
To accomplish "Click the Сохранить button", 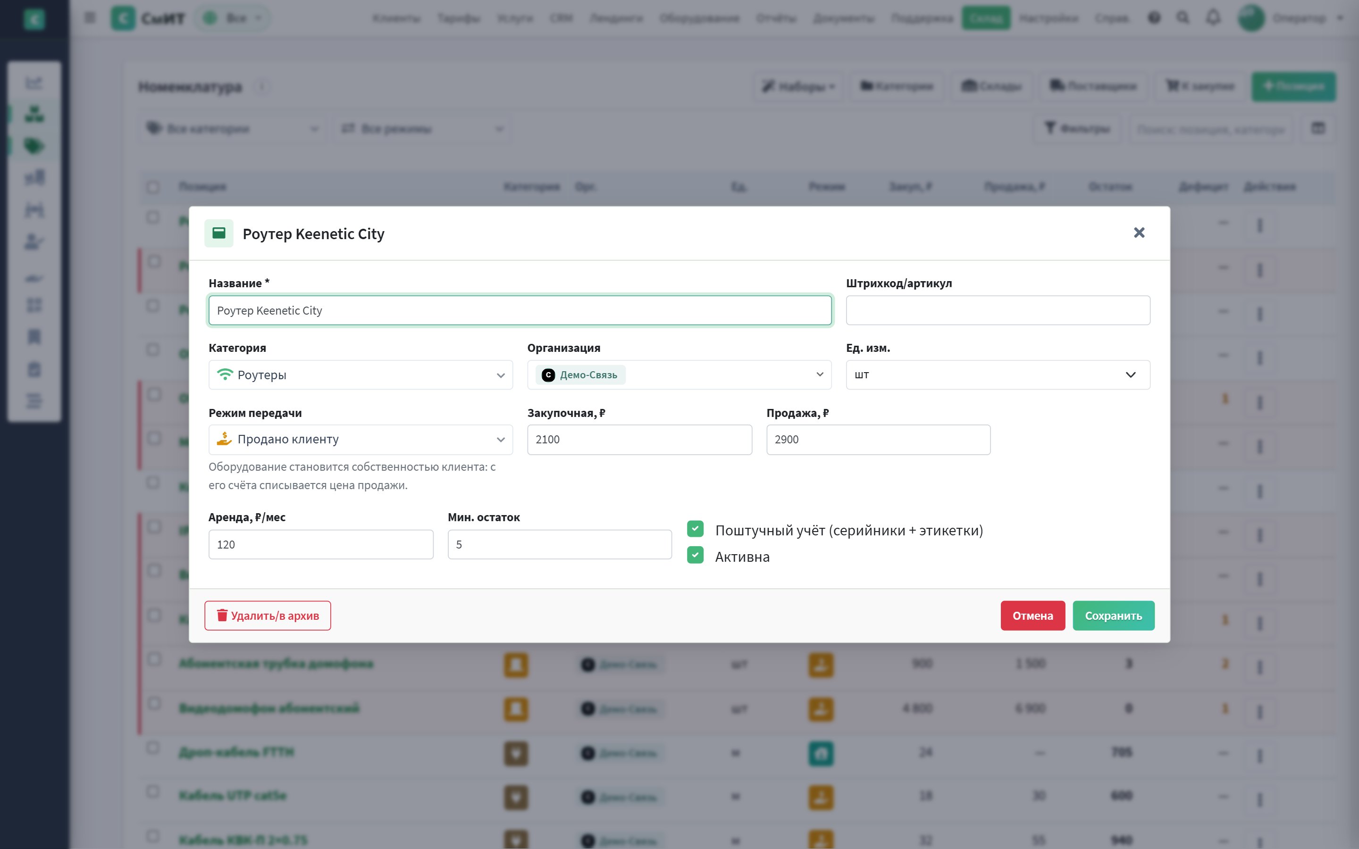I will (x=1113, y=616).
